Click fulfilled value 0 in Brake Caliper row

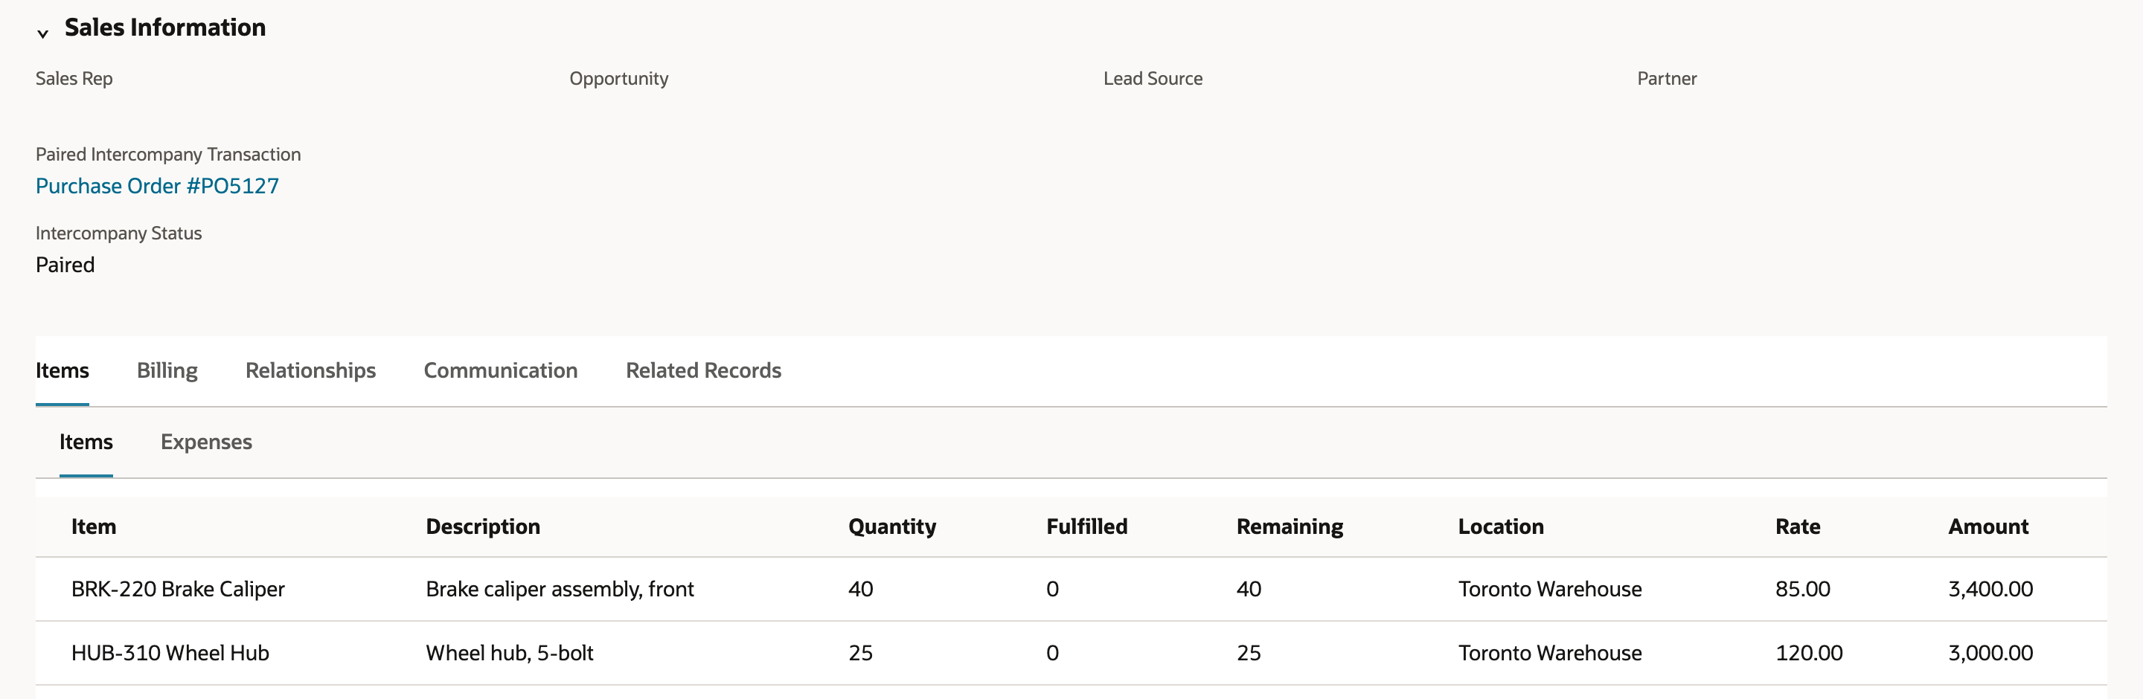(x=1052, y=588)
